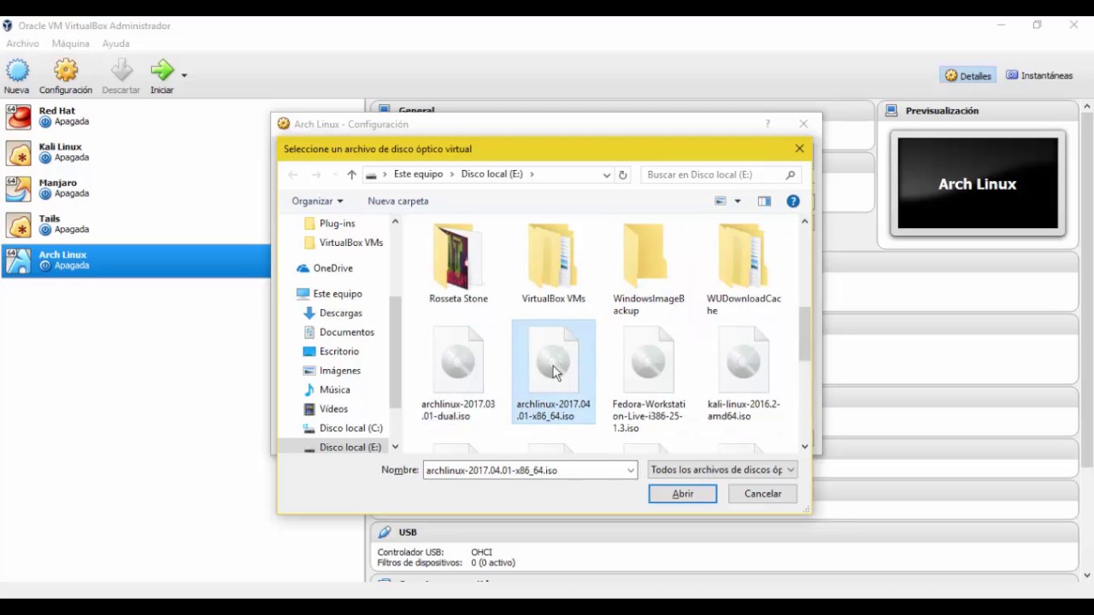Select archlinux-2017.03.01-dual.iso file
The width and height of the screenshot is (1094, 615).
point(458,373)
